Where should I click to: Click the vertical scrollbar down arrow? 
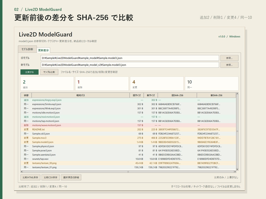(x=237, y=169)
